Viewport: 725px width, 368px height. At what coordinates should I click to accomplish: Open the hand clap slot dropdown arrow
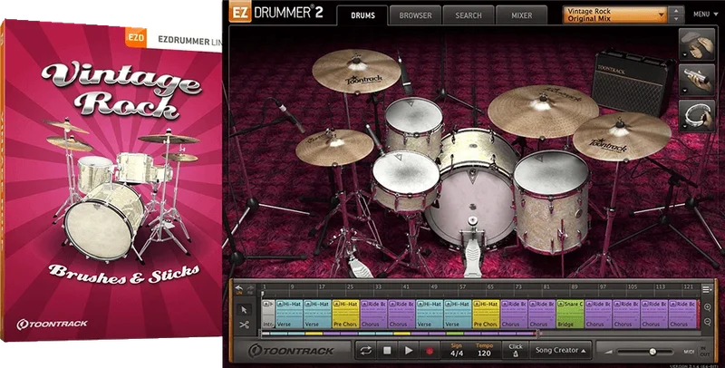point(683,55)
